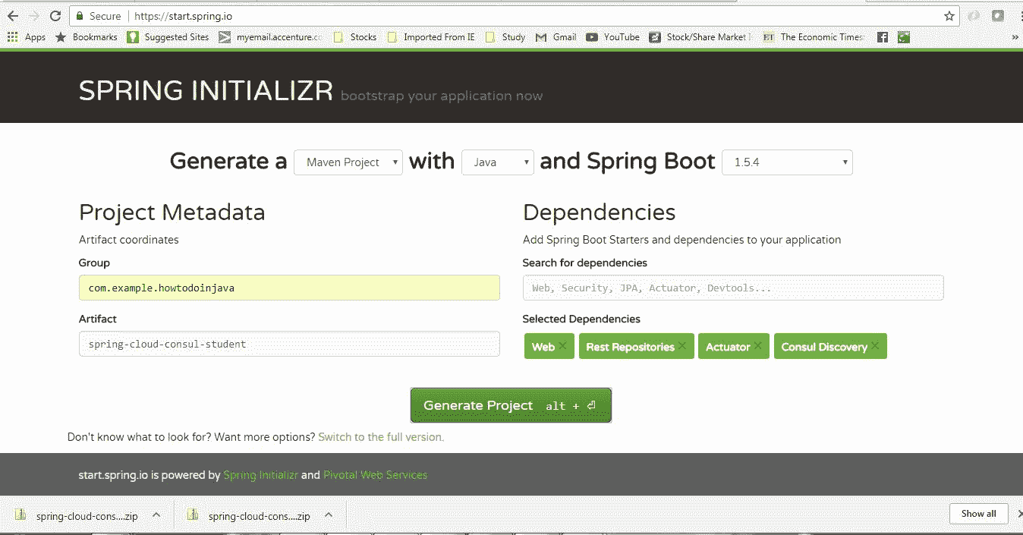Open the Java language dropdown

498,162
